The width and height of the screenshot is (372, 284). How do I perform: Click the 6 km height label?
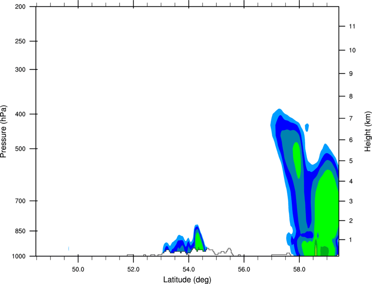(x=351, y=140)
